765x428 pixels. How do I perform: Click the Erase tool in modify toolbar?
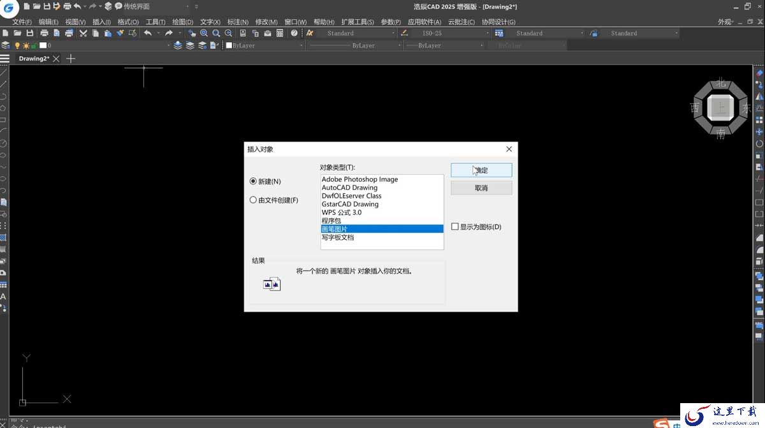click(x=759, y=73)
